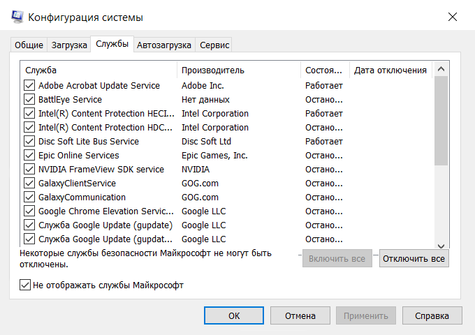Click the Disc Soft Ltd manufacturer cell
The image size is (475, 335).
pos(206,141)
